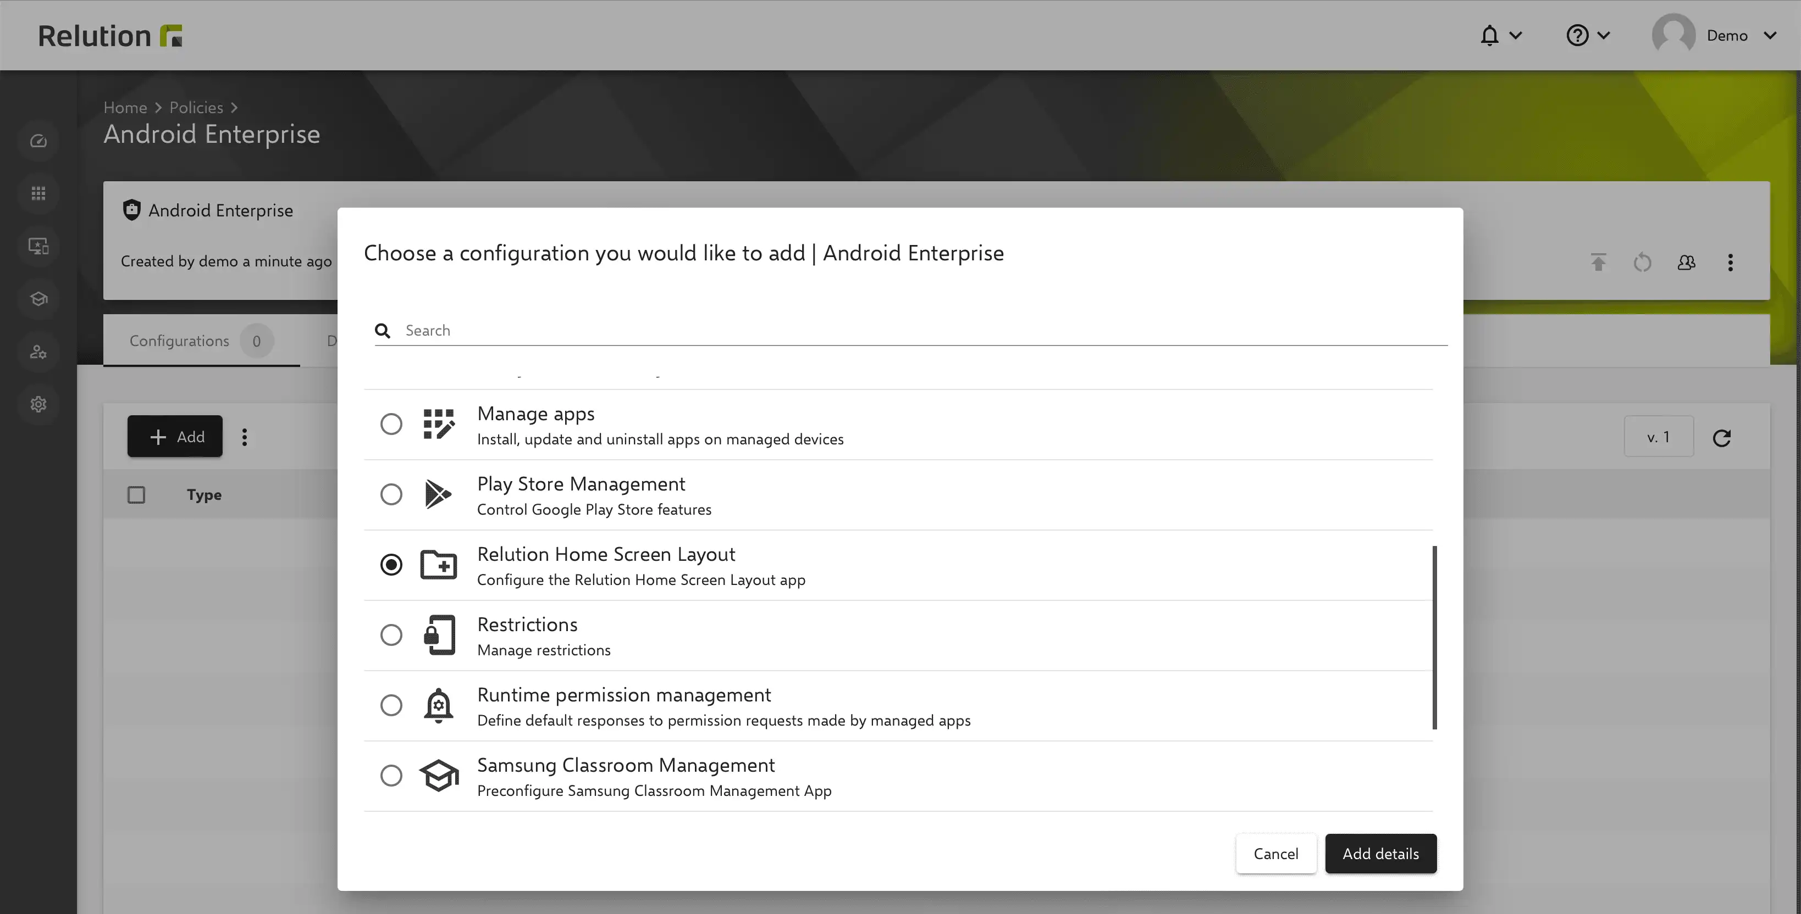The height and width of the screenshot is (914, 1801).
Task: Click 'Created by demo a minute ago' text
Action: point(226,261)
